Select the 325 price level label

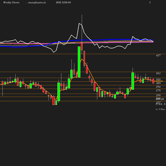(x=158, y=79)
